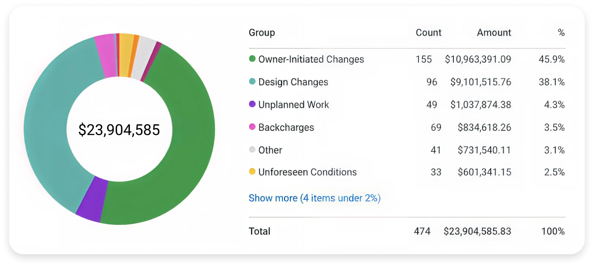Click the Unplanned Work amount $1,037,874.38
594x267 pixels.
pyautogui.click(x=480, y=105)
